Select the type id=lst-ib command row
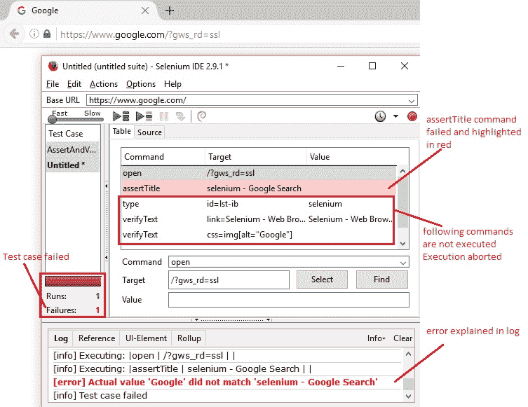The image size is (528, 407). (x=257, y=204)
